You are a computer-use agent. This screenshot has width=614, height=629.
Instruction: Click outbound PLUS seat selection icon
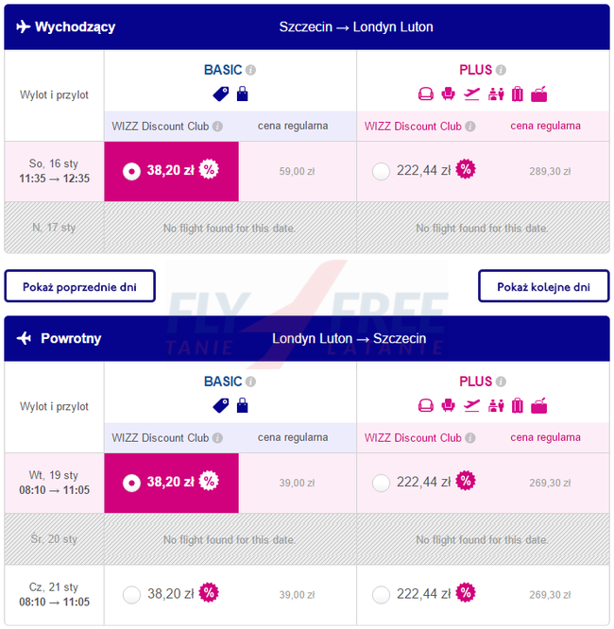449,93
